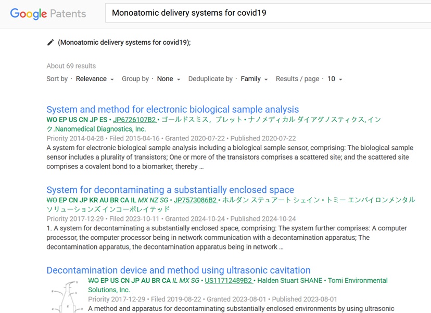
Task: Open System for decontaminating a substantially enclosed space
Action: pos(170,190)
